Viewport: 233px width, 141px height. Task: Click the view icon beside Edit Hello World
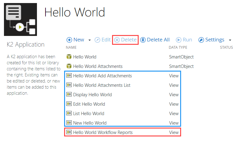(x=69, y=104)
